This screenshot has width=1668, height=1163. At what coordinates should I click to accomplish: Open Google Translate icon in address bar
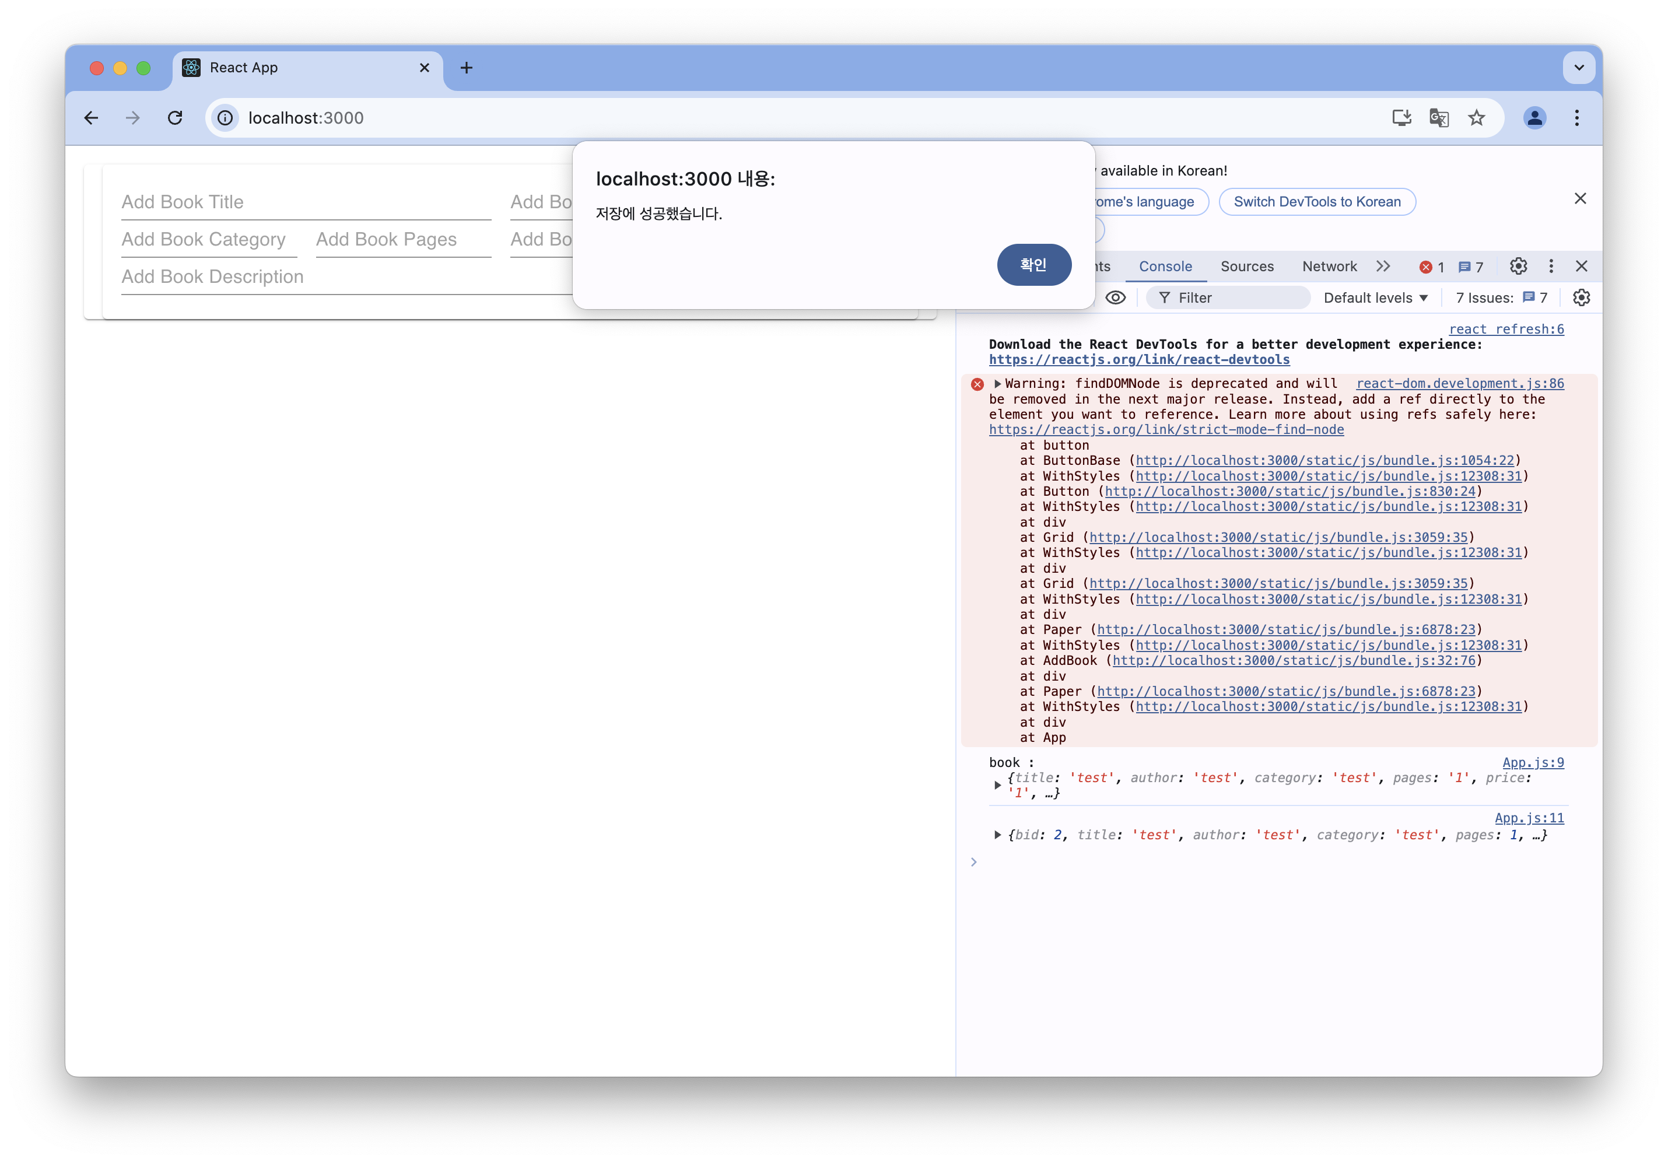tap(1438, 118)
